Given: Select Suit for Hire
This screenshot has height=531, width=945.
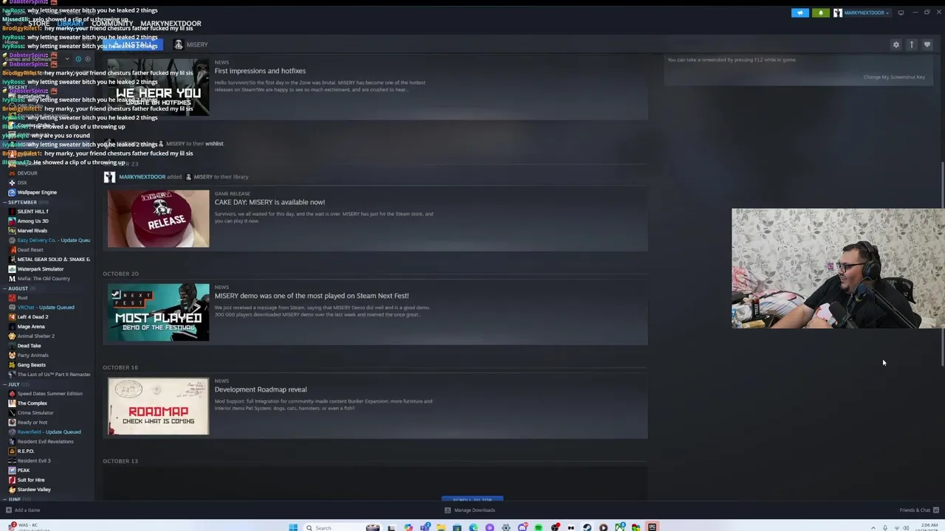Looking at the screenshot, I should (x=30, y=480).
